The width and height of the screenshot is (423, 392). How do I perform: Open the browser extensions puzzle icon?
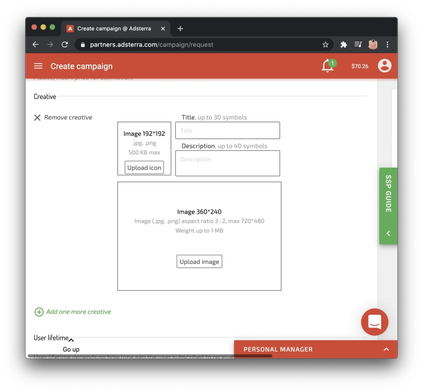(343, 45)
